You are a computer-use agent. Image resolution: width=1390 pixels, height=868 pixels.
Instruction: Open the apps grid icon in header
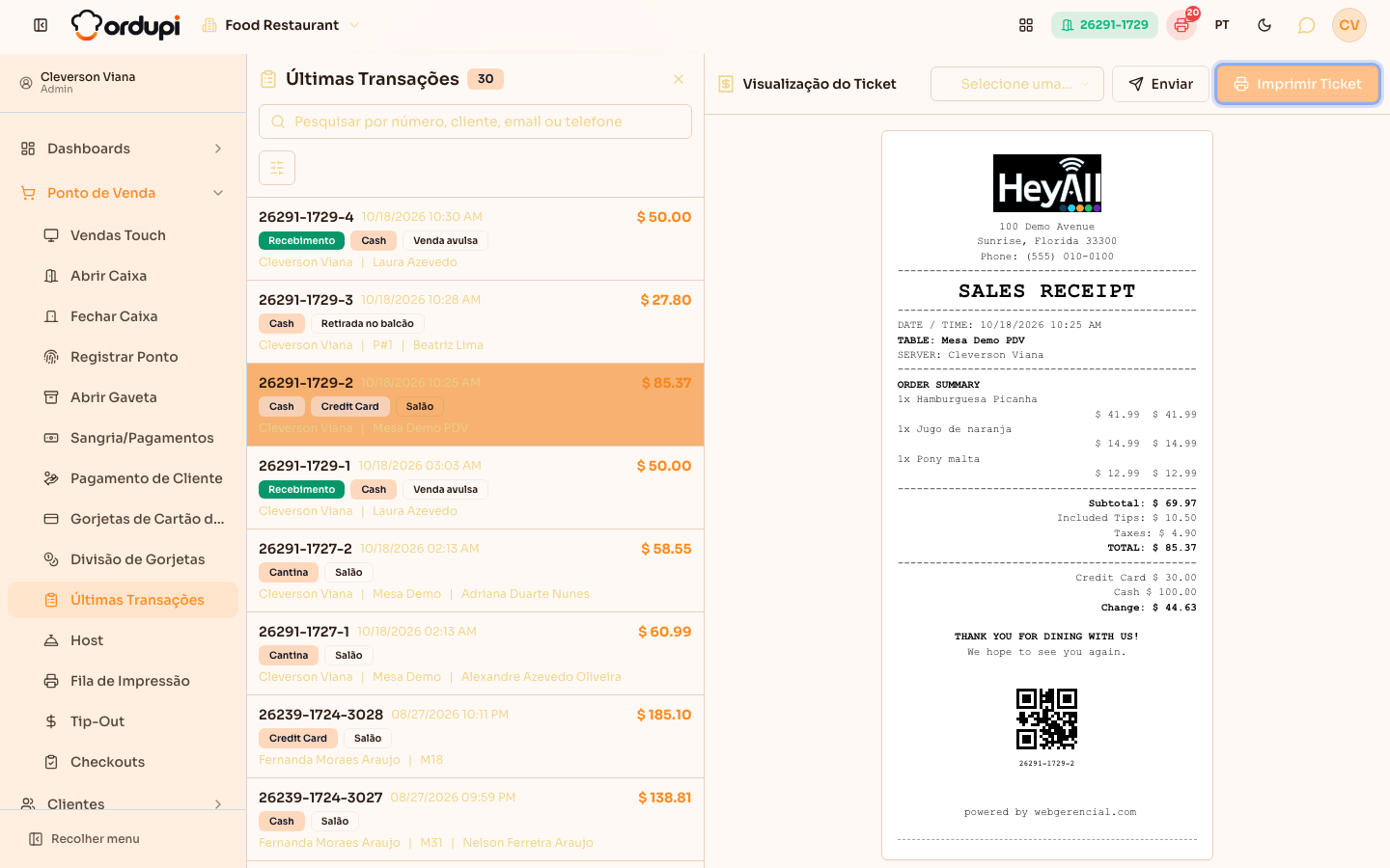pos(1026,25)
